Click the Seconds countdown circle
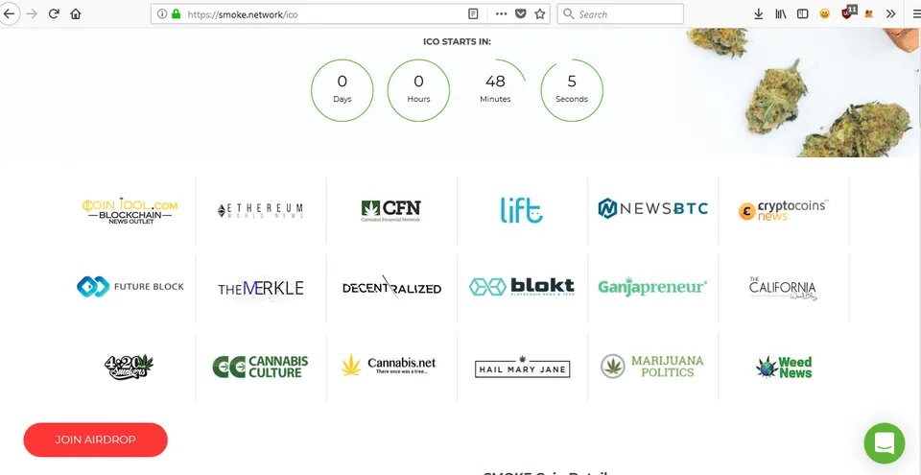This screenshot has height=475, width=921. [x=572, y=90]
